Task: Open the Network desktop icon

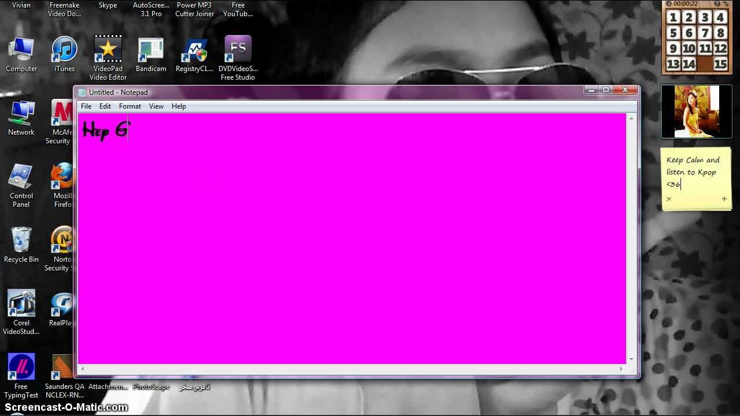Action: pos(21,118)
